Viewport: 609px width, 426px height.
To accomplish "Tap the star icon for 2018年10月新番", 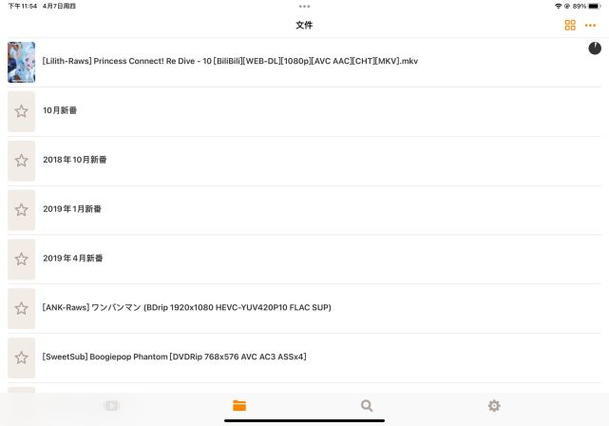I will click(x=21, y=161).
